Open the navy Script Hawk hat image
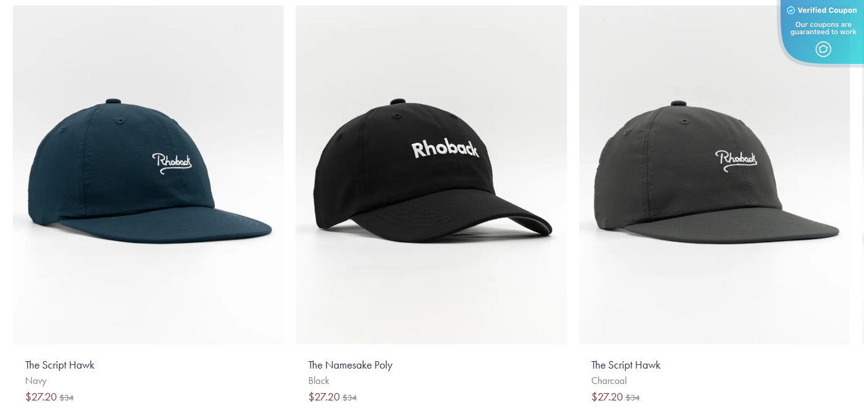Viewport: 864px width, 417px height. (x=148, y=175)
